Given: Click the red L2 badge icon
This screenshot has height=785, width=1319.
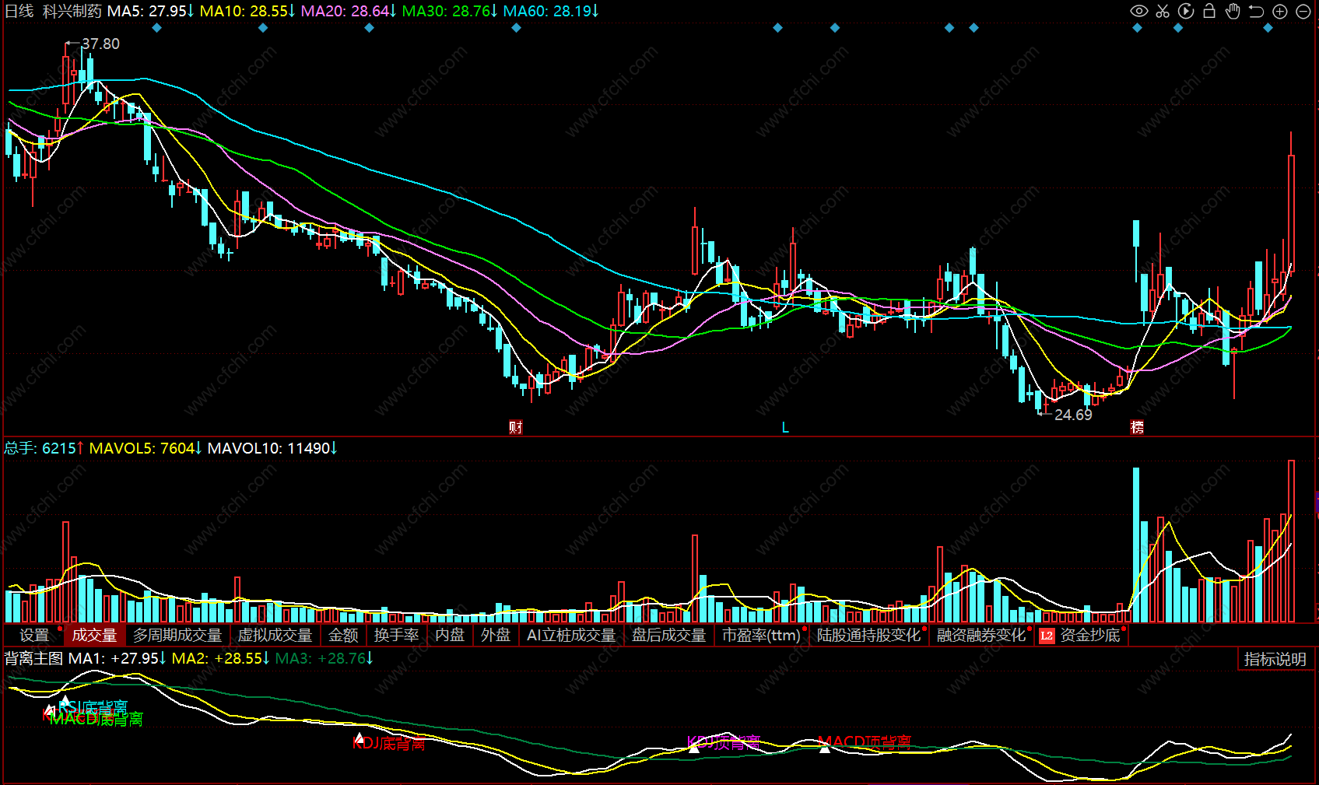Looking at the screenshot, I should (x=1047, y=636).
